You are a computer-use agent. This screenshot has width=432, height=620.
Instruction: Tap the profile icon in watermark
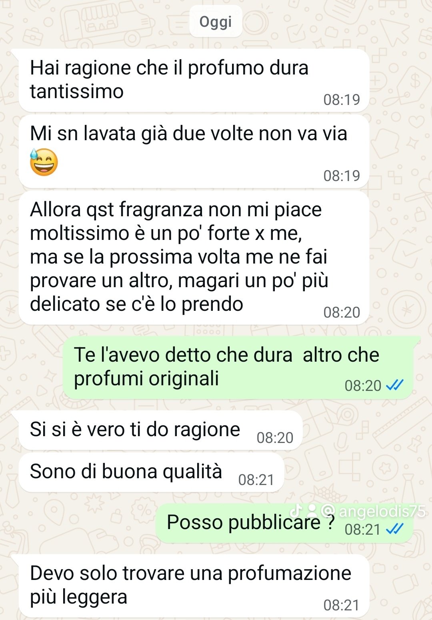312,511
